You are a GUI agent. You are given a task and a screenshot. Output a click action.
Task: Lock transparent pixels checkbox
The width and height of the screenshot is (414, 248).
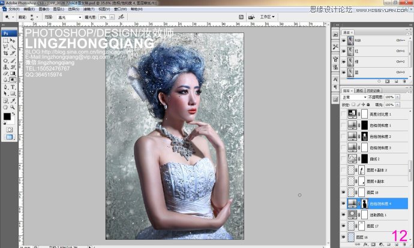353,105
